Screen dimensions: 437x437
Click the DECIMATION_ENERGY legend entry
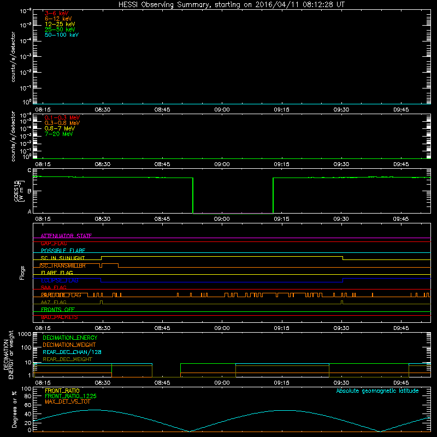(70, 338)
